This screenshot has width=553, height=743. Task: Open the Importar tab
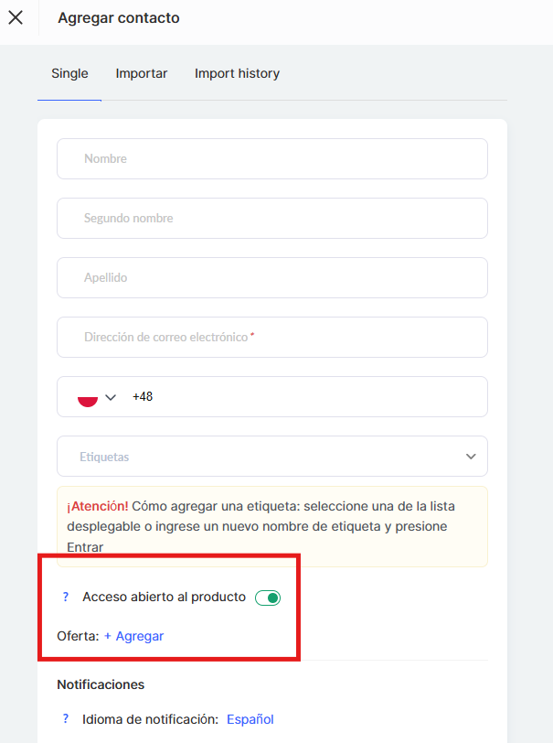(142, 73)
